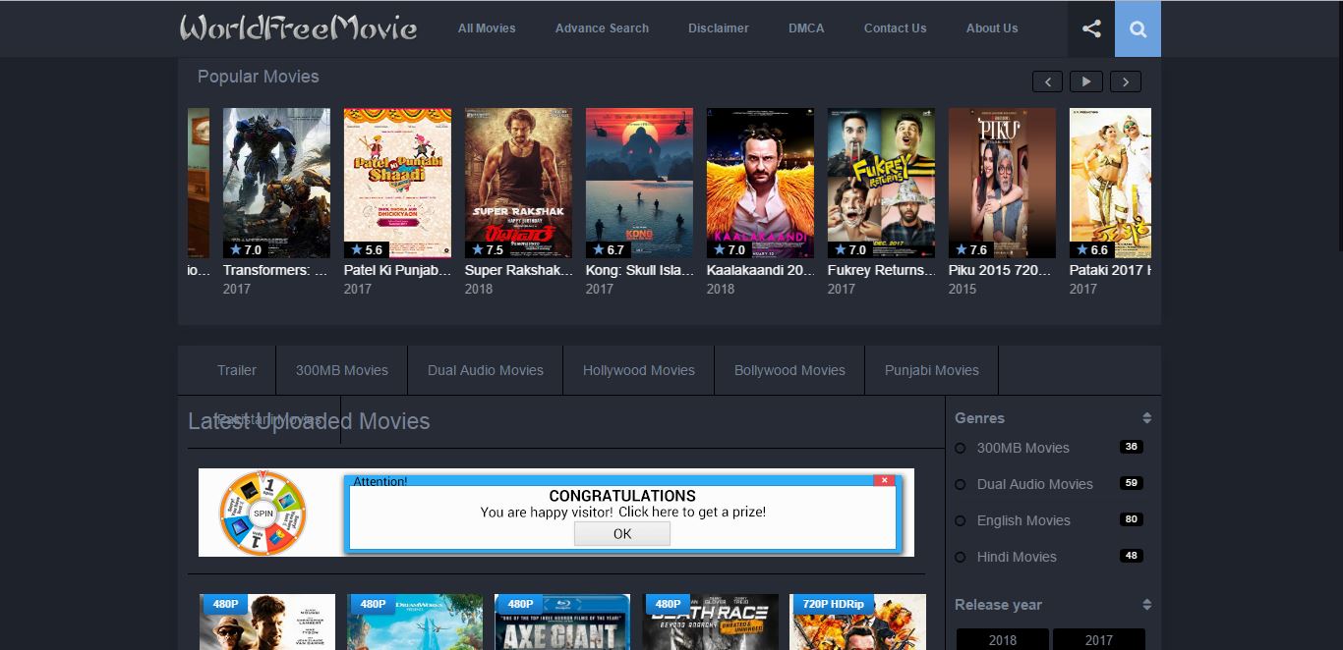Switch to the Hollywood Movies tab

[639, 370]
